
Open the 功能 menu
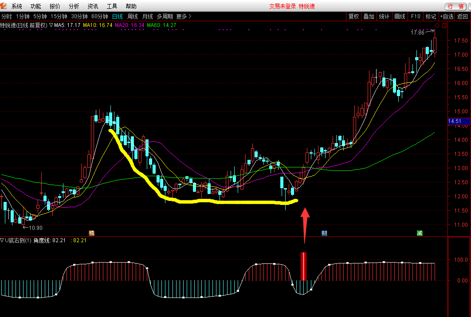tap(36, 6)
